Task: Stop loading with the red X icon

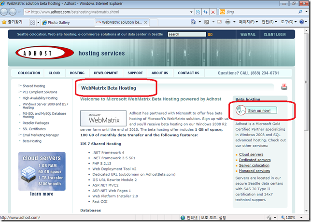Action: point(213,12)
